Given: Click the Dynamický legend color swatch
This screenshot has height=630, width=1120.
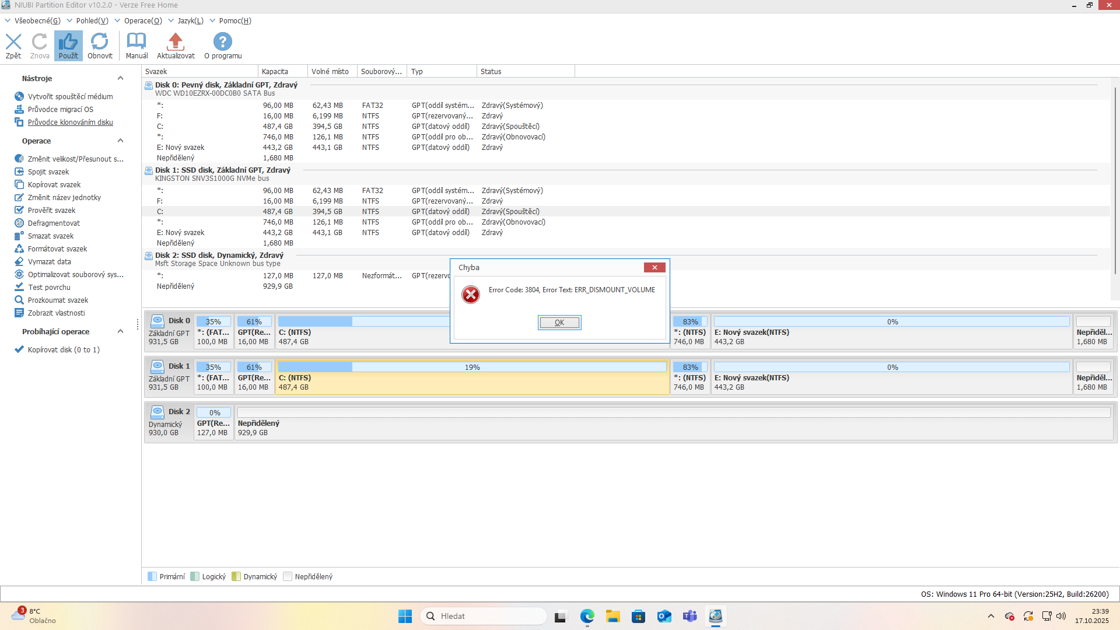Looking at the screenshot, I should (236, 577).
